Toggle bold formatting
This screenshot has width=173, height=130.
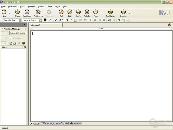pyautogui.click(x=67, y=20)
